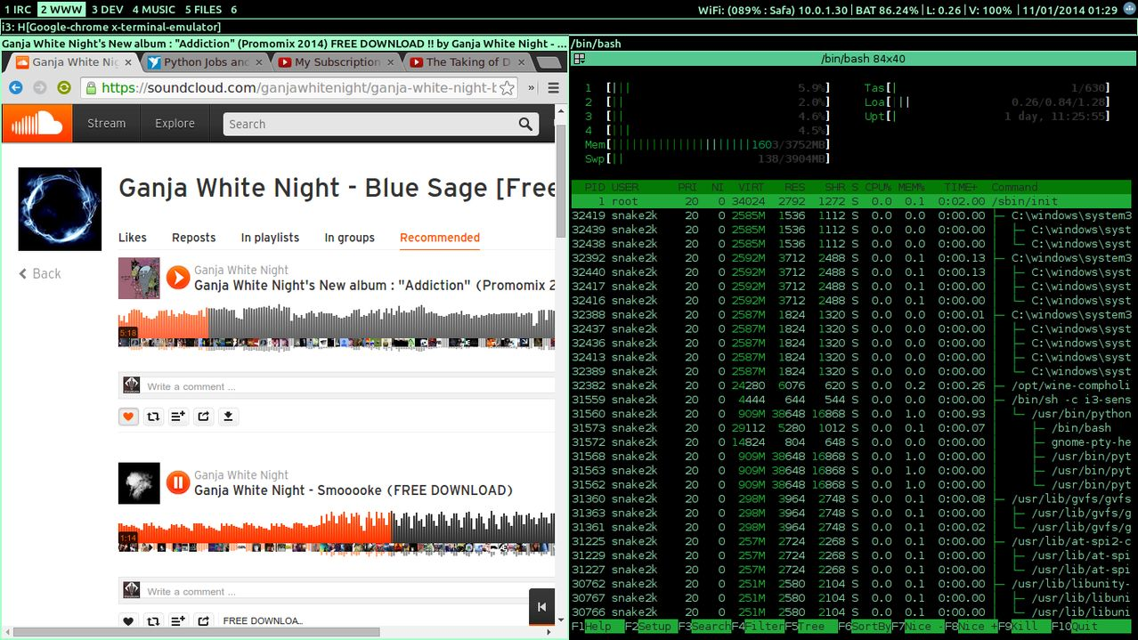Unlike the Addiction Promomix track (orange heart)
The width and height of the screenshot is (1138, 640).
tap(129, 416)
